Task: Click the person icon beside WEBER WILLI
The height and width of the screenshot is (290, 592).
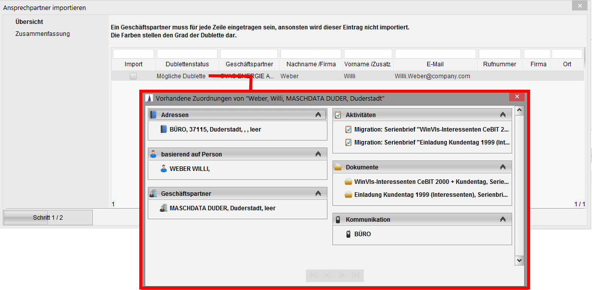Action: coord(164,169)
